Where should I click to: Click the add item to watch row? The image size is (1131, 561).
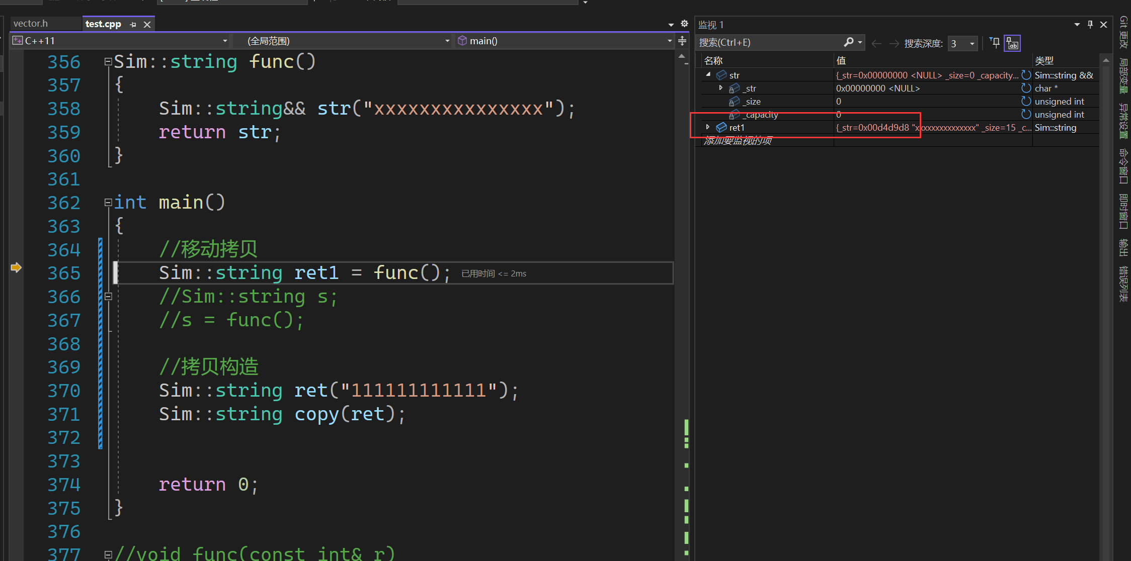pos(767,141)
